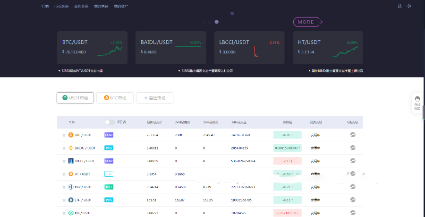The width and height of the screenshot is (425, 217).
Task: Open the HT/USDT price card
Action: pyautogui.click(x=328, y=47)
